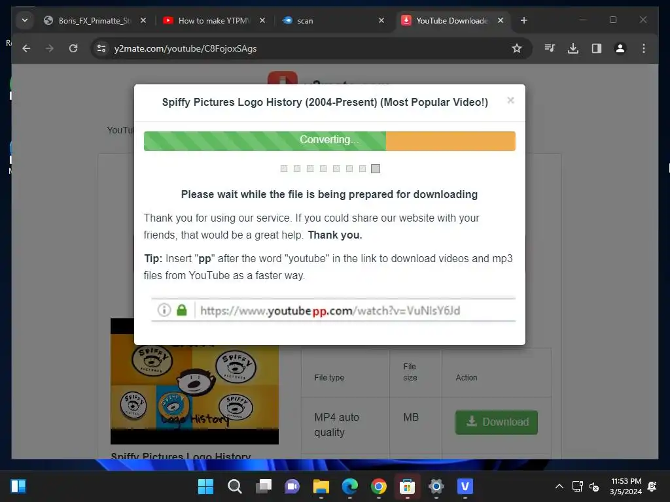Viewport: 670px width, 502px height.
Task: Open the clock showing 11:53 PM
Action: [626, 486]
